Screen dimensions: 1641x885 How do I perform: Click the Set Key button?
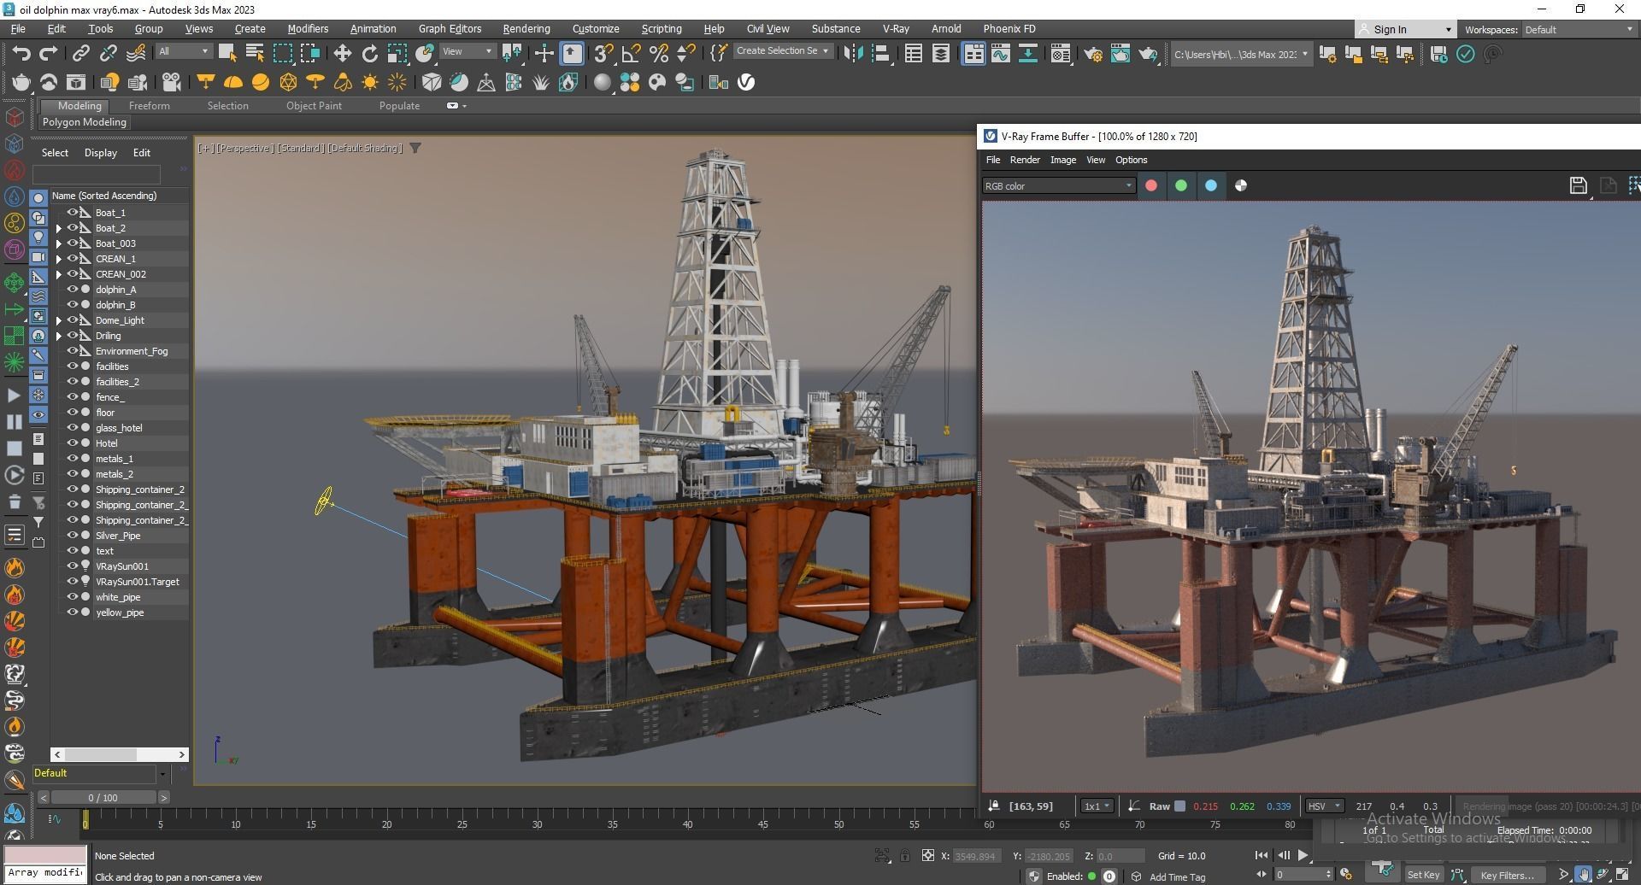pyautogui.click(x=1423, y=875)
